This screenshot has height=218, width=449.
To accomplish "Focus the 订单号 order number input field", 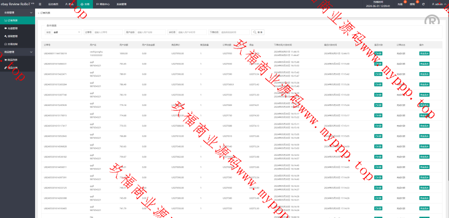I will point(108,32).
